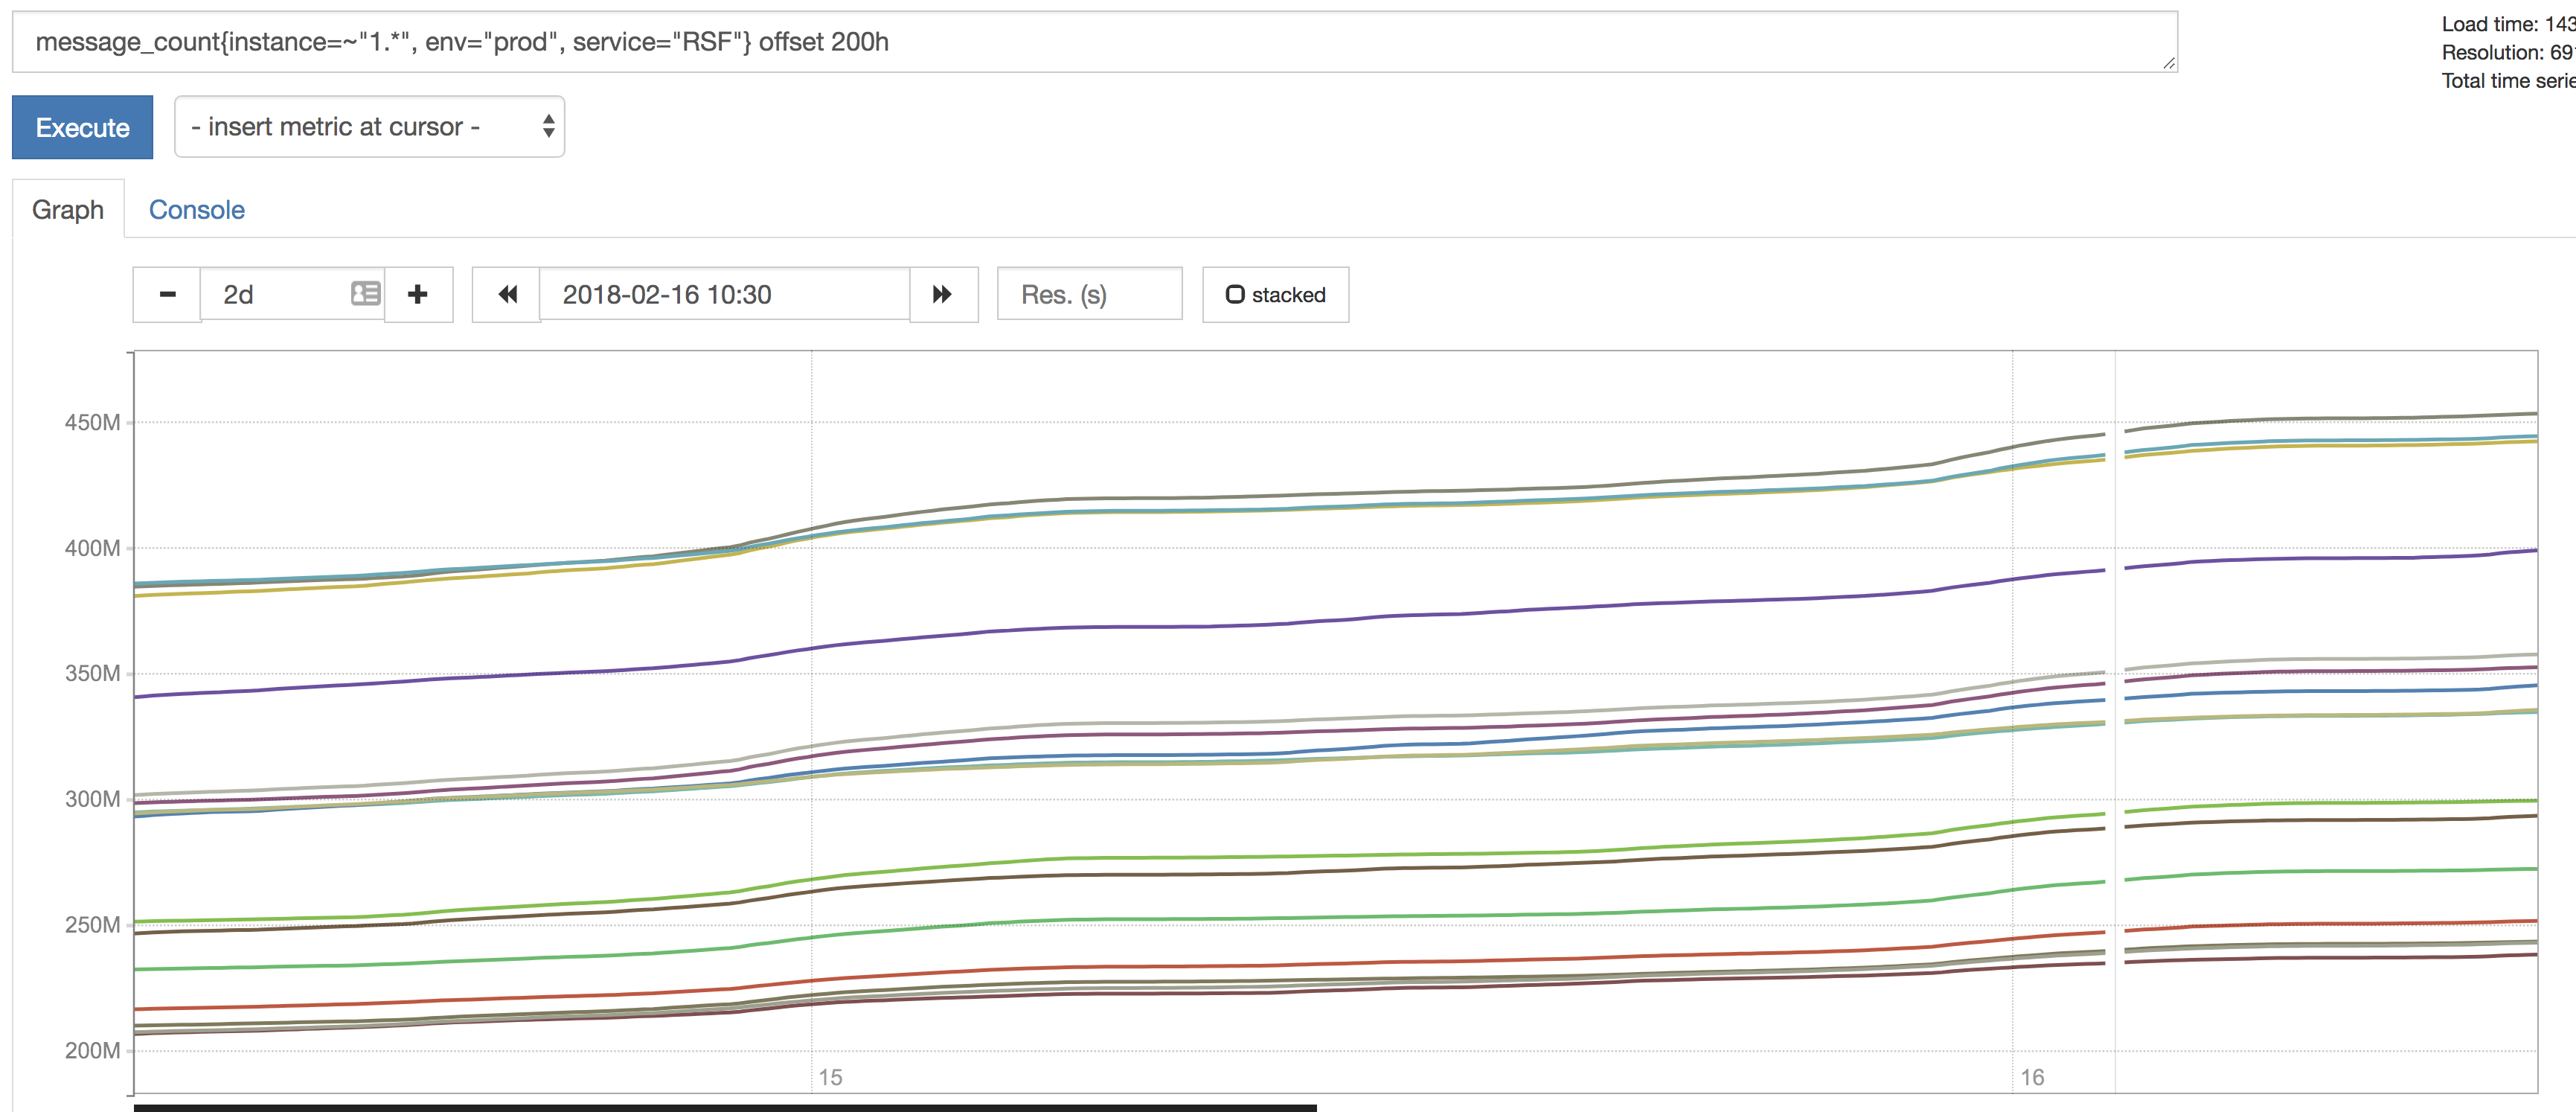The height and width of the screenshot is (1112, 2576).
Task: Click the rewind double-arrow icon
Action: 507,294
